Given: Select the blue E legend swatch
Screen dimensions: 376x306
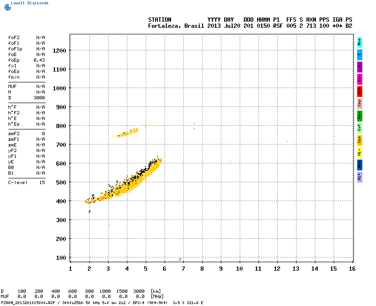Looking at the screenshot, I should click(360, 55).
